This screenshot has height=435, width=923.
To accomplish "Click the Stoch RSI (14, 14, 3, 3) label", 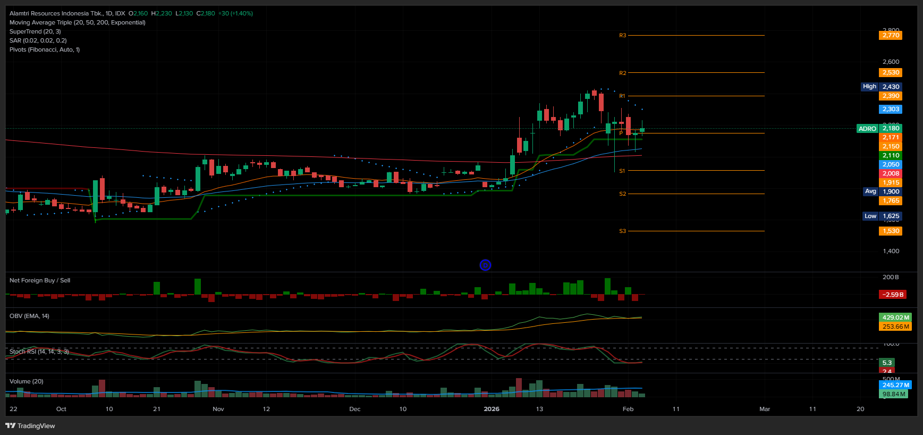I will 39,352.
